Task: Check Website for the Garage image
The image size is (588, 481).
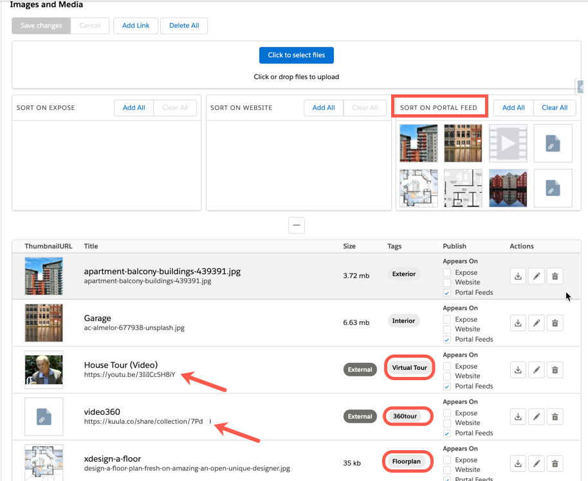Action: pos(447,329)
